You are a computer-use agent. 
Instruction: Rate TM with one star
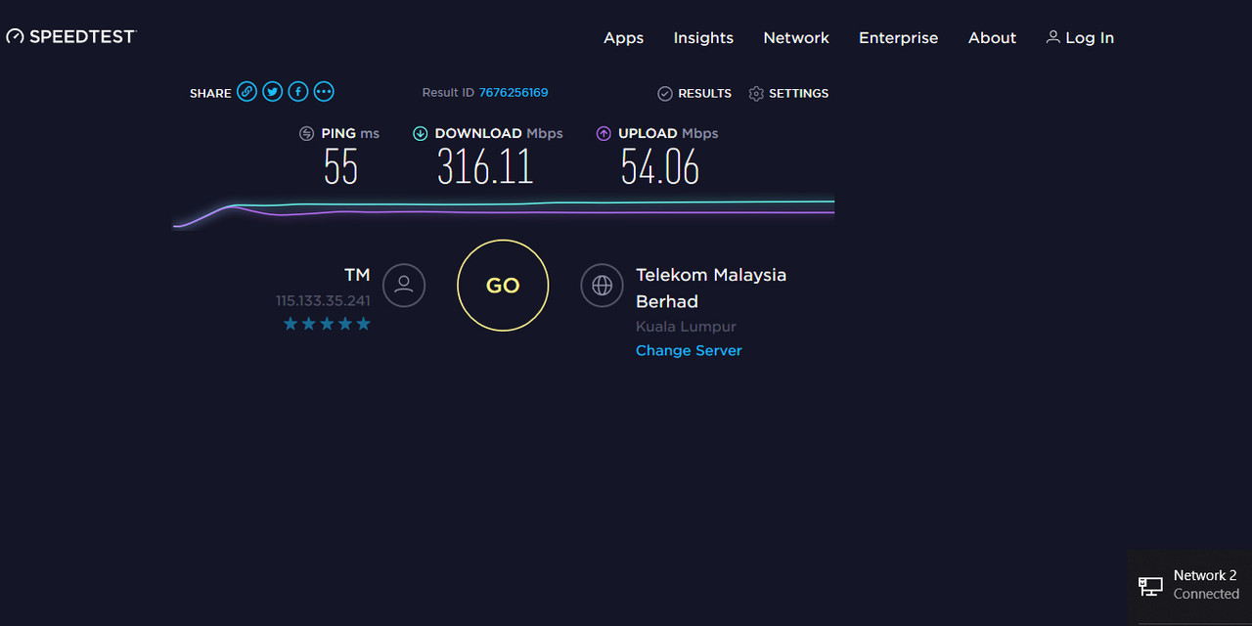(x=291, y=324)
